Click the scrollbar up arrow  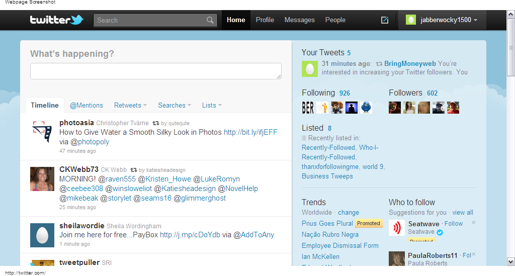coord(511,15)
